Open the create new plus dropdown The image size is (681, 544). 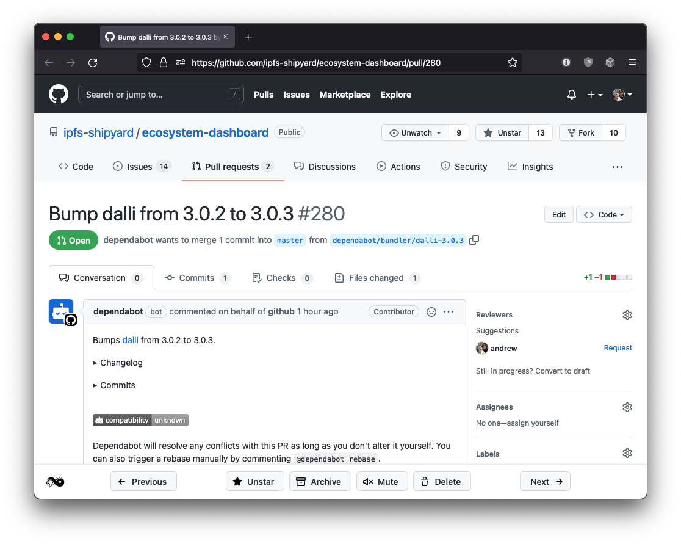(594, 94)
